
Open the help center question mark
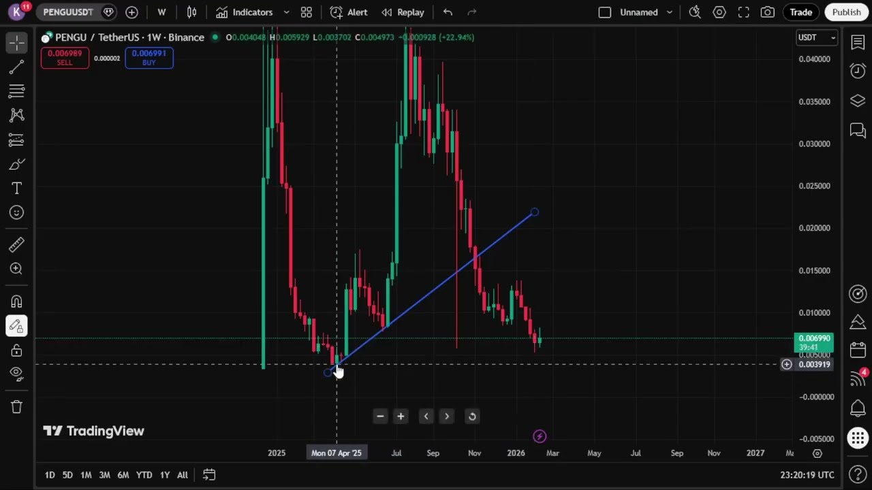click(x=858, y=474)
